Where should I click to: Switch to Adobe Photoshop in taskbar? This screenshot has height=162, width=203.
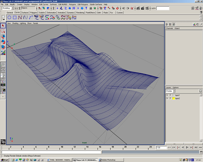point(111,160)
